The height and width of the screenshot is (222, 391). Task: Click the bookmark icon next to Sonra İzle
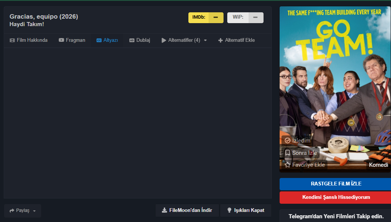point(287,153)
